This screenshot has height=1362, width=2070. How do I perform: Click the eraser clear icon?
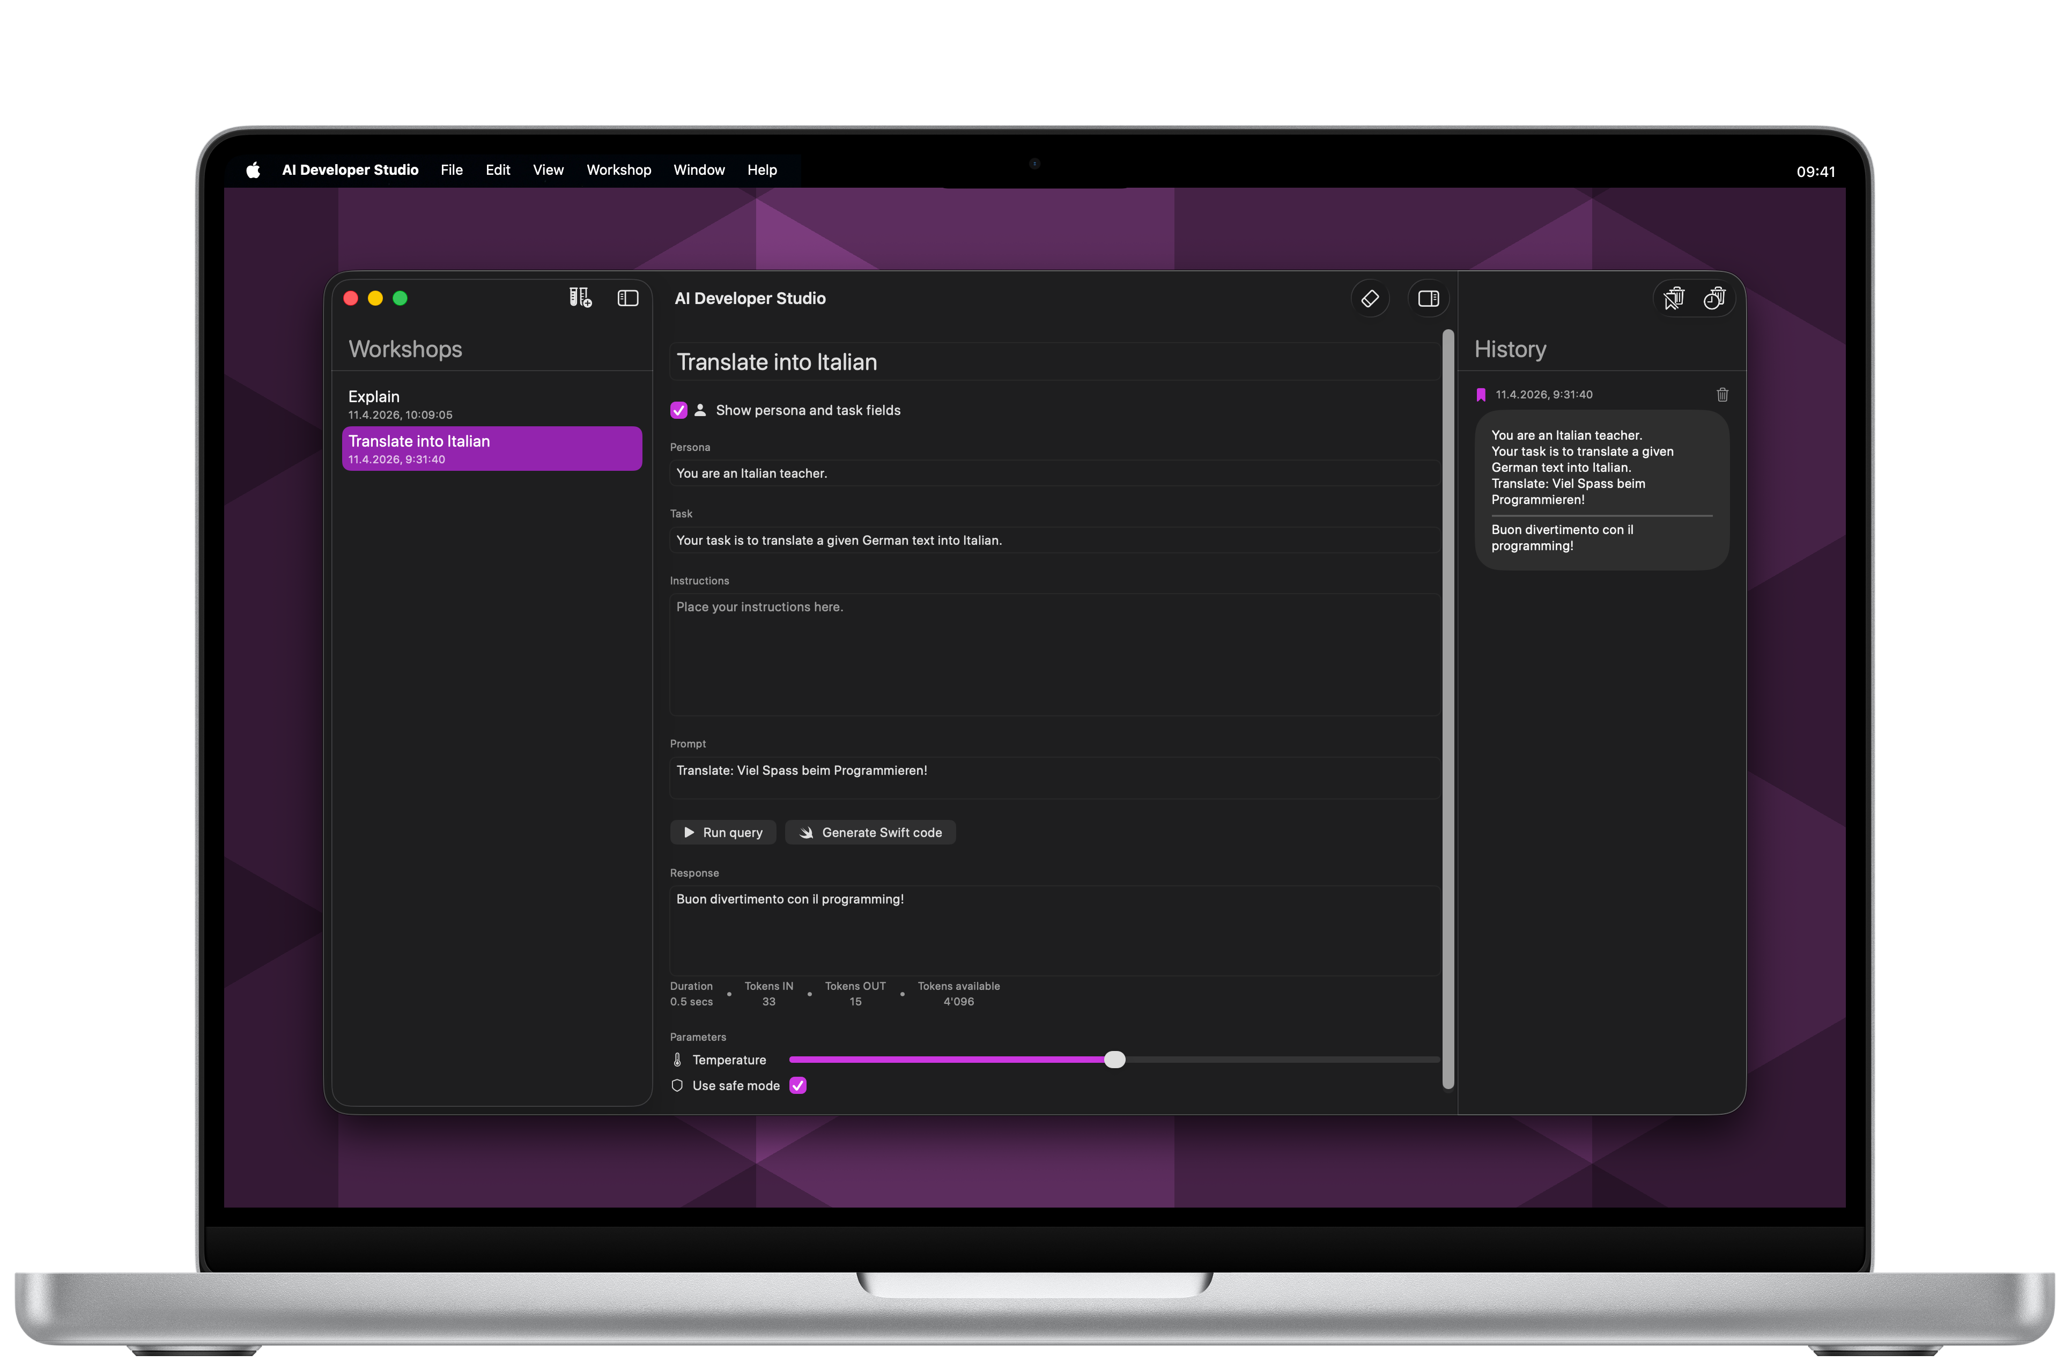tap(1370, 298)
